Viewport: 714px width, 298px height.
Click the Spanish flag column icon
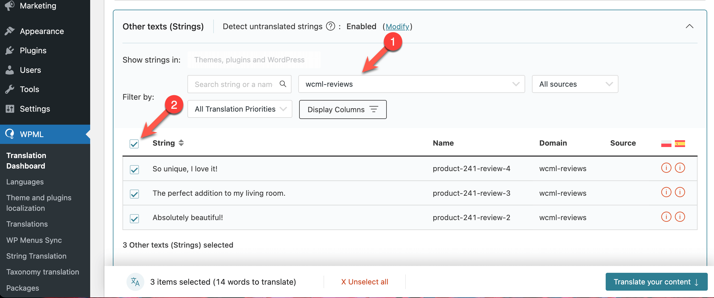pos(680,144)
